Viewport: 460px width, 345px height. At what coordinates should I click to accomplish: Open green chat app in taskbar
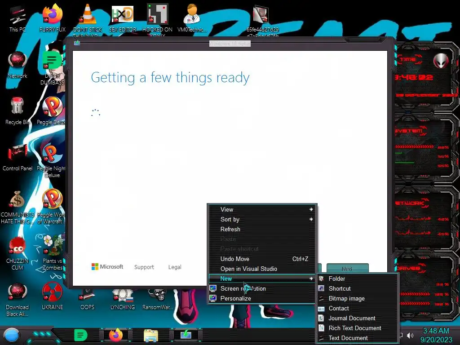click(80, 335)
